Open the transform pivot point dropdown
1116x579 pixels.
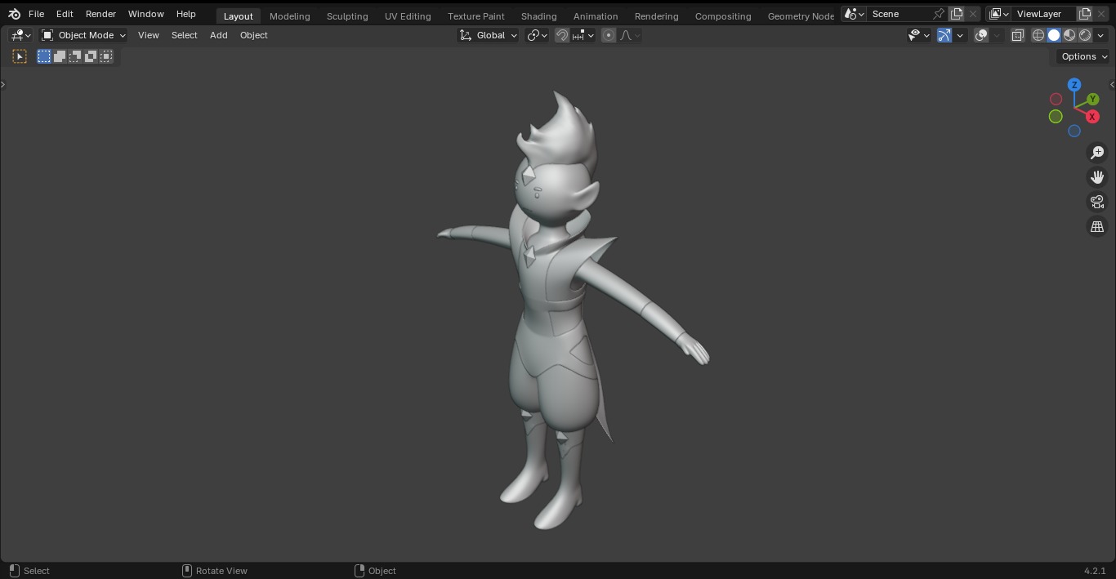click(537, 35)
